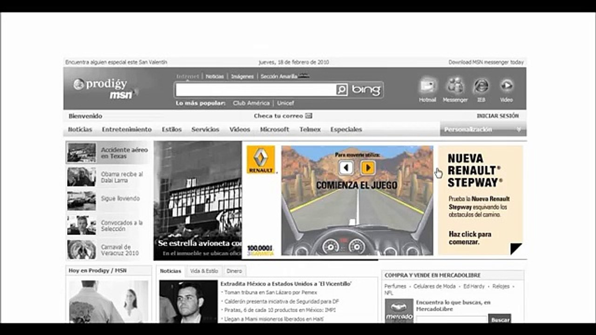Open Convocados a la Selección story
Viewport: 596px width, 335px height.
point(122,226)
